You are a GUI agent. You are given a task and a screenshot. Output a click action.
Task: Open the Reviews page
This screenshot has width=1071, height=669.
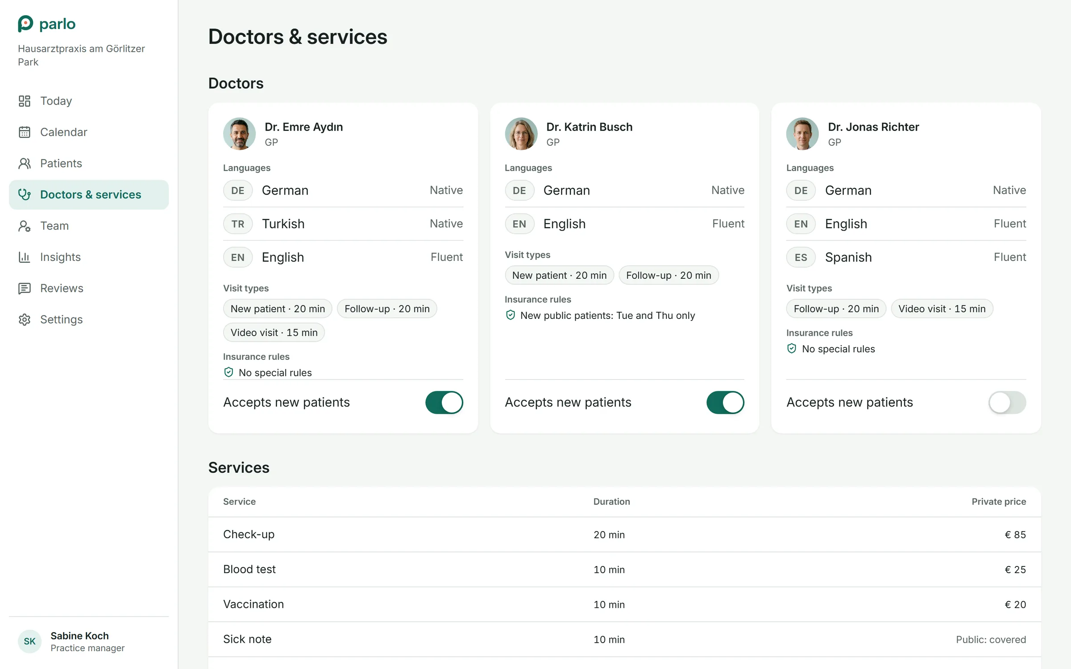89,289
